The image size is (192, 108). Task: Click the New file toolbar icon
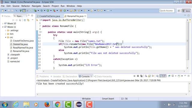(3, 11)
